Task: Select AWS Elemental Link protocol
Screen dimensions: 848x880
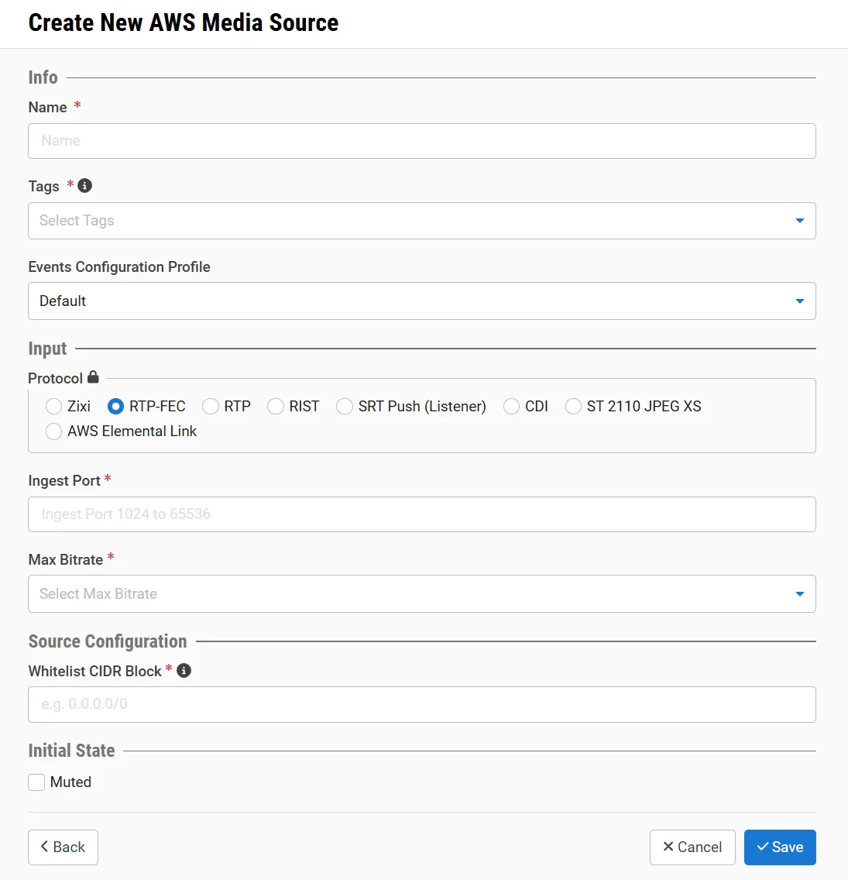Action: (54, 431)
